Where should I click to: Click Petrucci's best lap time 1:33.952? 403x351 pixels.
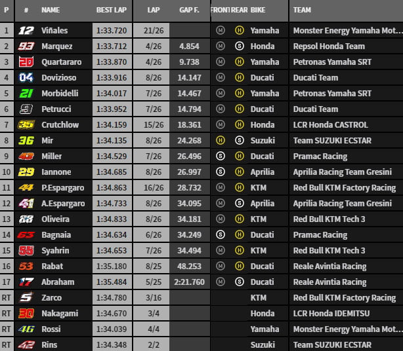(x=112, y=109)
